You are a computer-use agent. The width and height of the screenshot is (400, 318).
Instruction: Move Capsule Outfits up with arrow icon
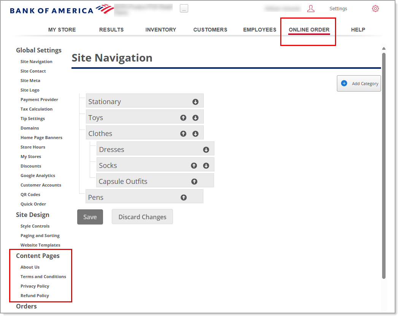pos(194,182)
